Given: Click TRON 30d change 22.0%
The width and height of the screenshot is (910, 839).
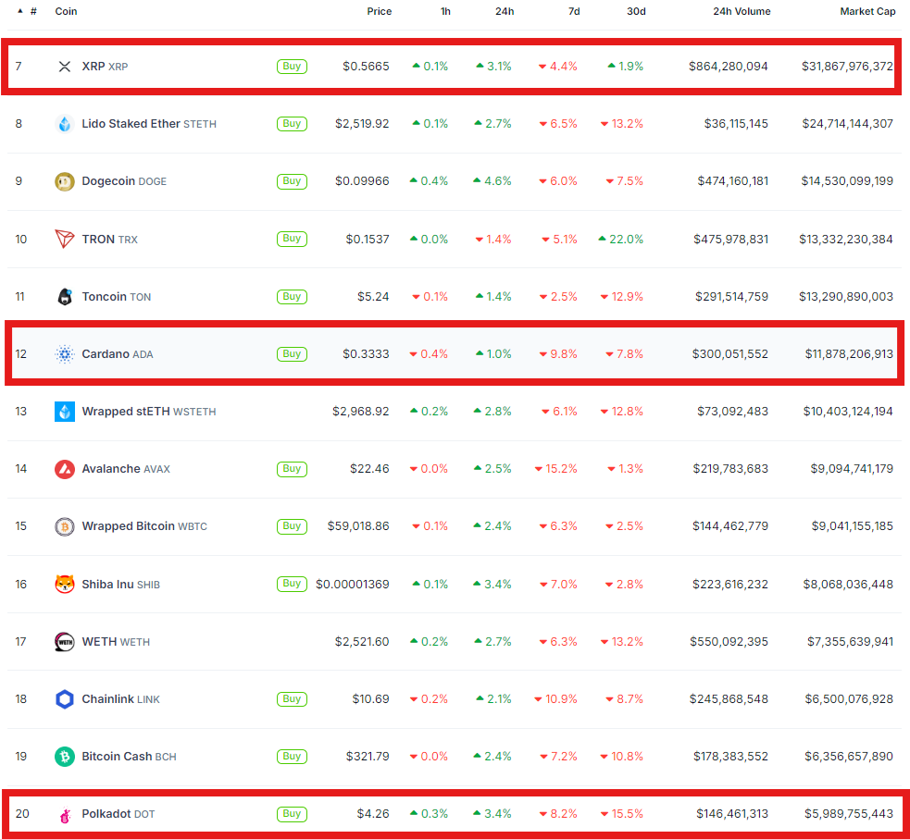Looking at the screenshot, I should coord(621,239).
